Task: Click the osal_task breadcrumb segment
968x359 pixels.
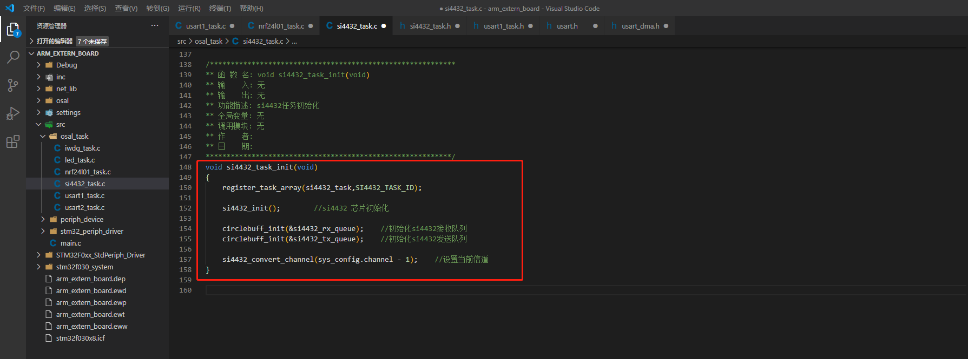Action: click(x=208, y=41)
